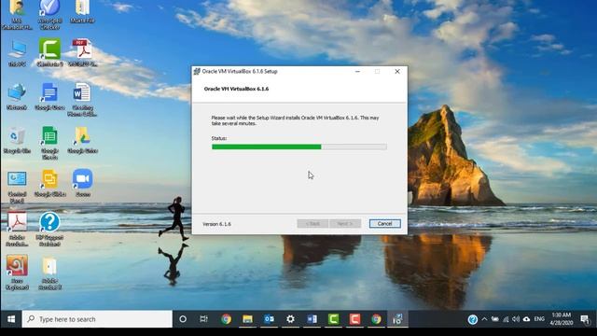Select the Adobe Acrobat red desktop shortcut
Viewport: 597px width, 336px height.
tap(17, 230)
